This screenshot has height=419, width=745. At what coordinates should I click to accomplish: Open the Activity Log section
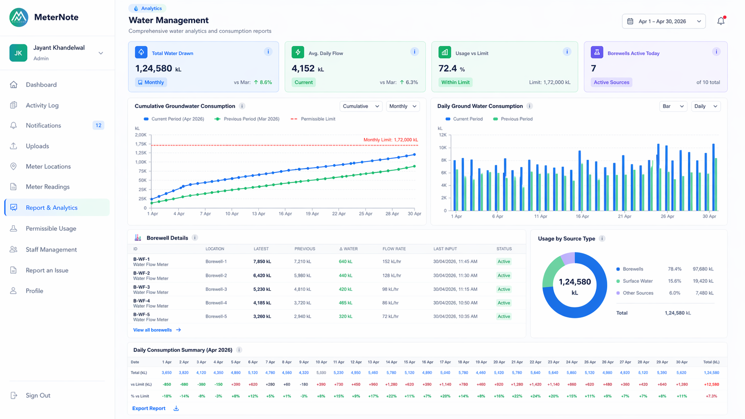coord(42,105)
